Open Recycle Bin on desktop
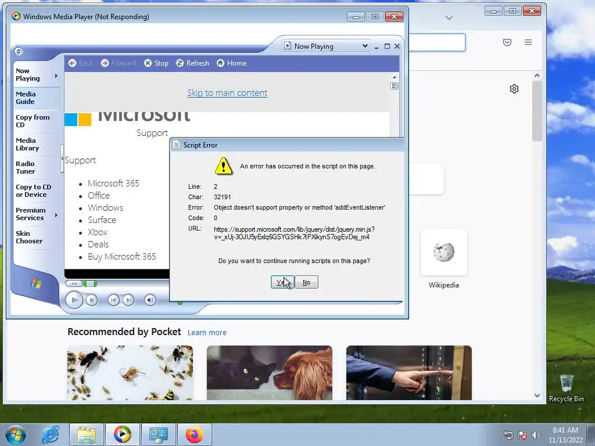This screenshot has height=446, width=595. click(566, 389)
